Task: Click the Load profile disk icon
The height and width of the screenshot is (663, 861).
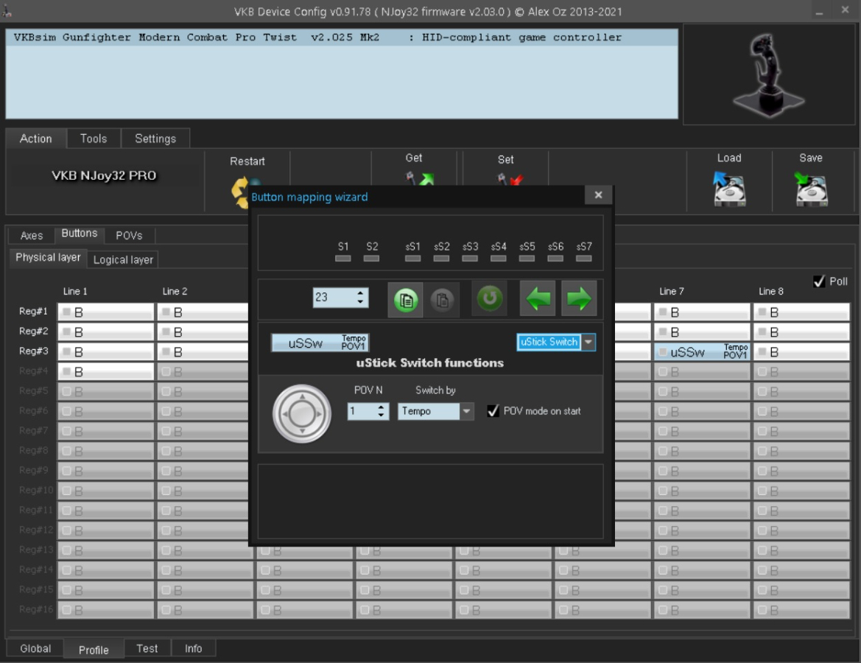Action: [728, 189]
